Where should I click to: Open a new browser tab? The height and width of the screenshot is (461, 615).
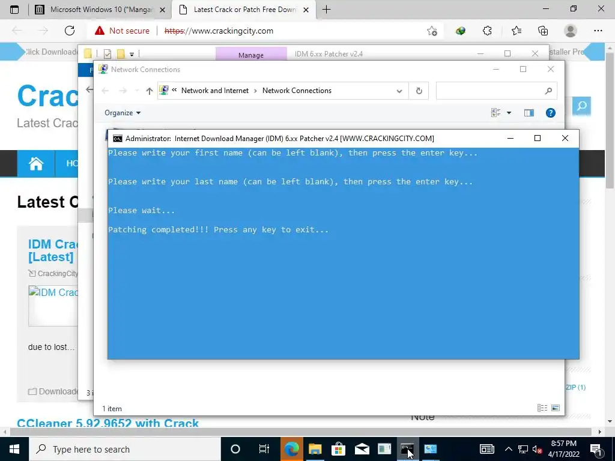tap(326, 10)
